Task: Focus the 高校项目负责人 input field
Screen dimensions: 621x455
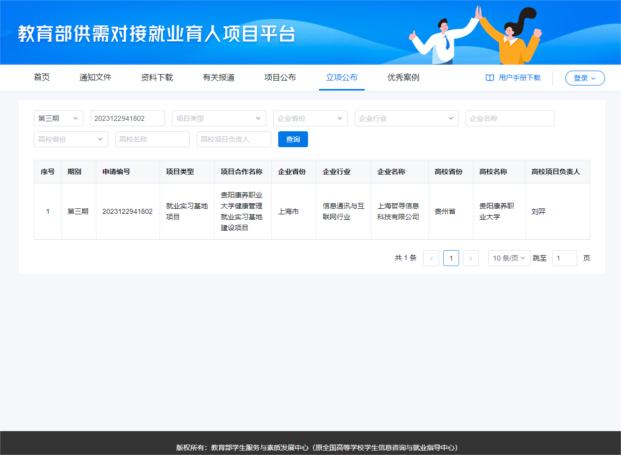Action: [x=233, y=139]
